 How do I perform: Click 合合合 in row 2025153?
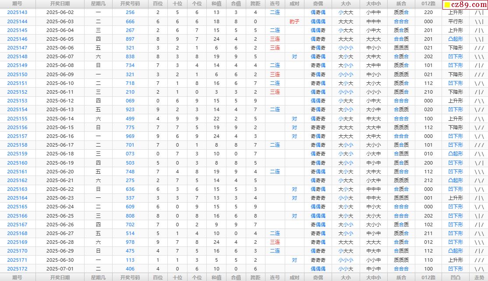(x=401, y=101)
